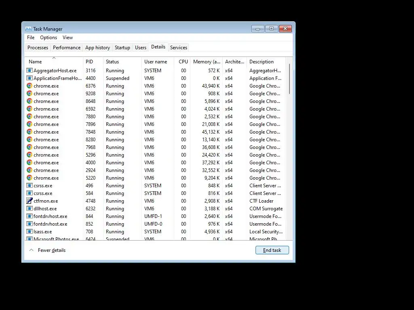The image size is (414, 310).
Task: Click fontdrvhost.exe icon for PID 852
Action: (29, 224)
